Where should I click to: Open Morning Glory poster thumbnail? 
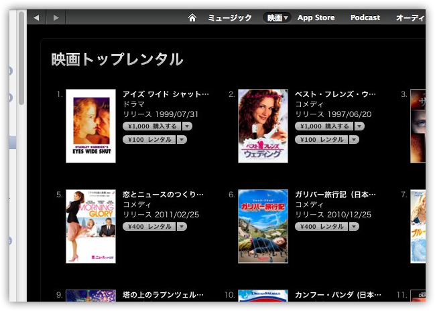(90, 226)
